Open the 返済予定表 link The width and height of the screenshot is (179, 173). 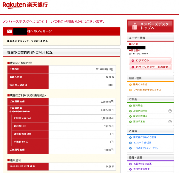pyautogui.click(x=139, y=121)
